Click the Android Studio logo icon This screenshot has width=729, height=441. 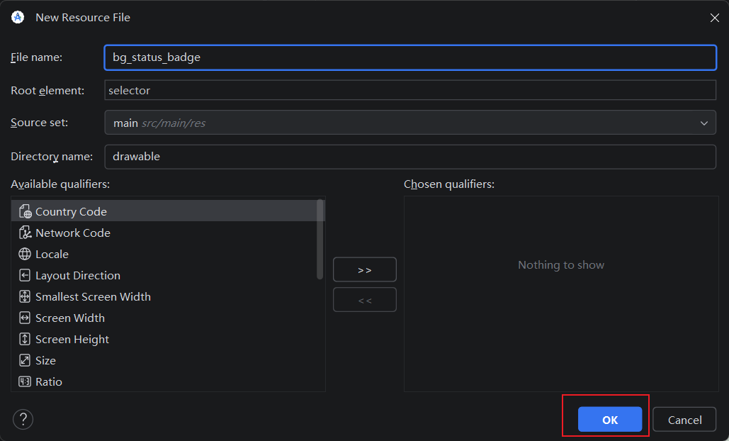18,17
